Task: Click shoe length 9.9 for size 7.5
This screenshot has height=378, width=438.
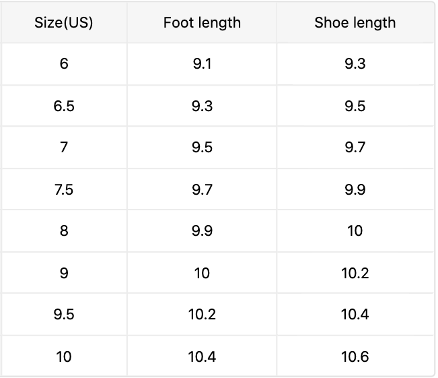Action: 355,189
